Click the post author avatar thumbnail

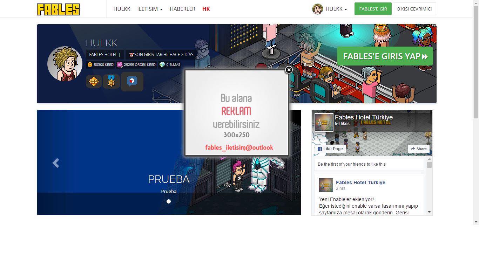click(326, 185)
